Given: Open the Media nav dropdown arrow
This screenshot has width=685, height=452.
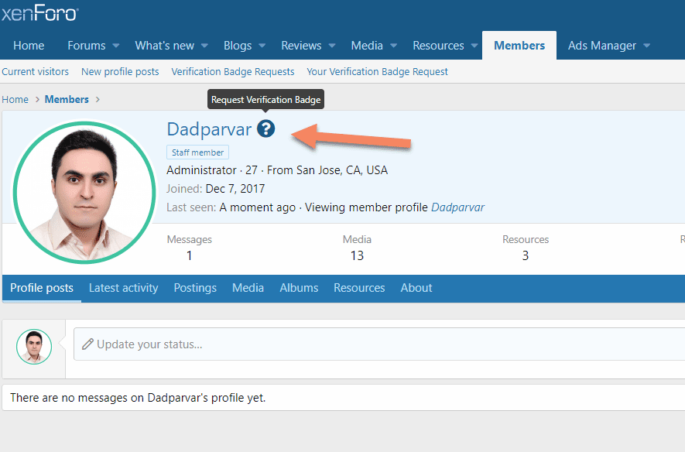Looking at the screenshot, I should click(393, 46).
